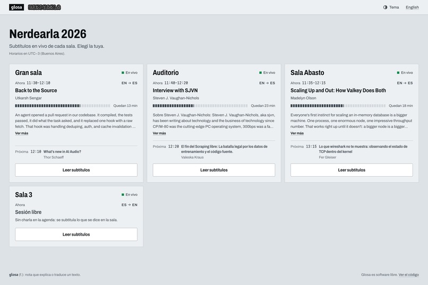Screen dimensions: 428x285
Task: Click next talk What's new in AI Audio?
Action: (62, 152)
